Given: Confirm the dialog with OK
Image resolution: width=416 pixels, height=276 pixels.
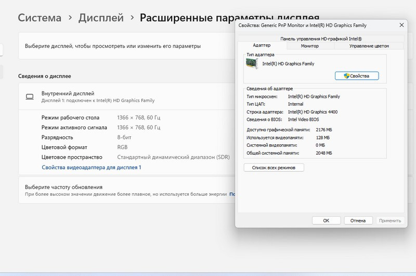Looking at the screenshot, I should click(327, 220).
